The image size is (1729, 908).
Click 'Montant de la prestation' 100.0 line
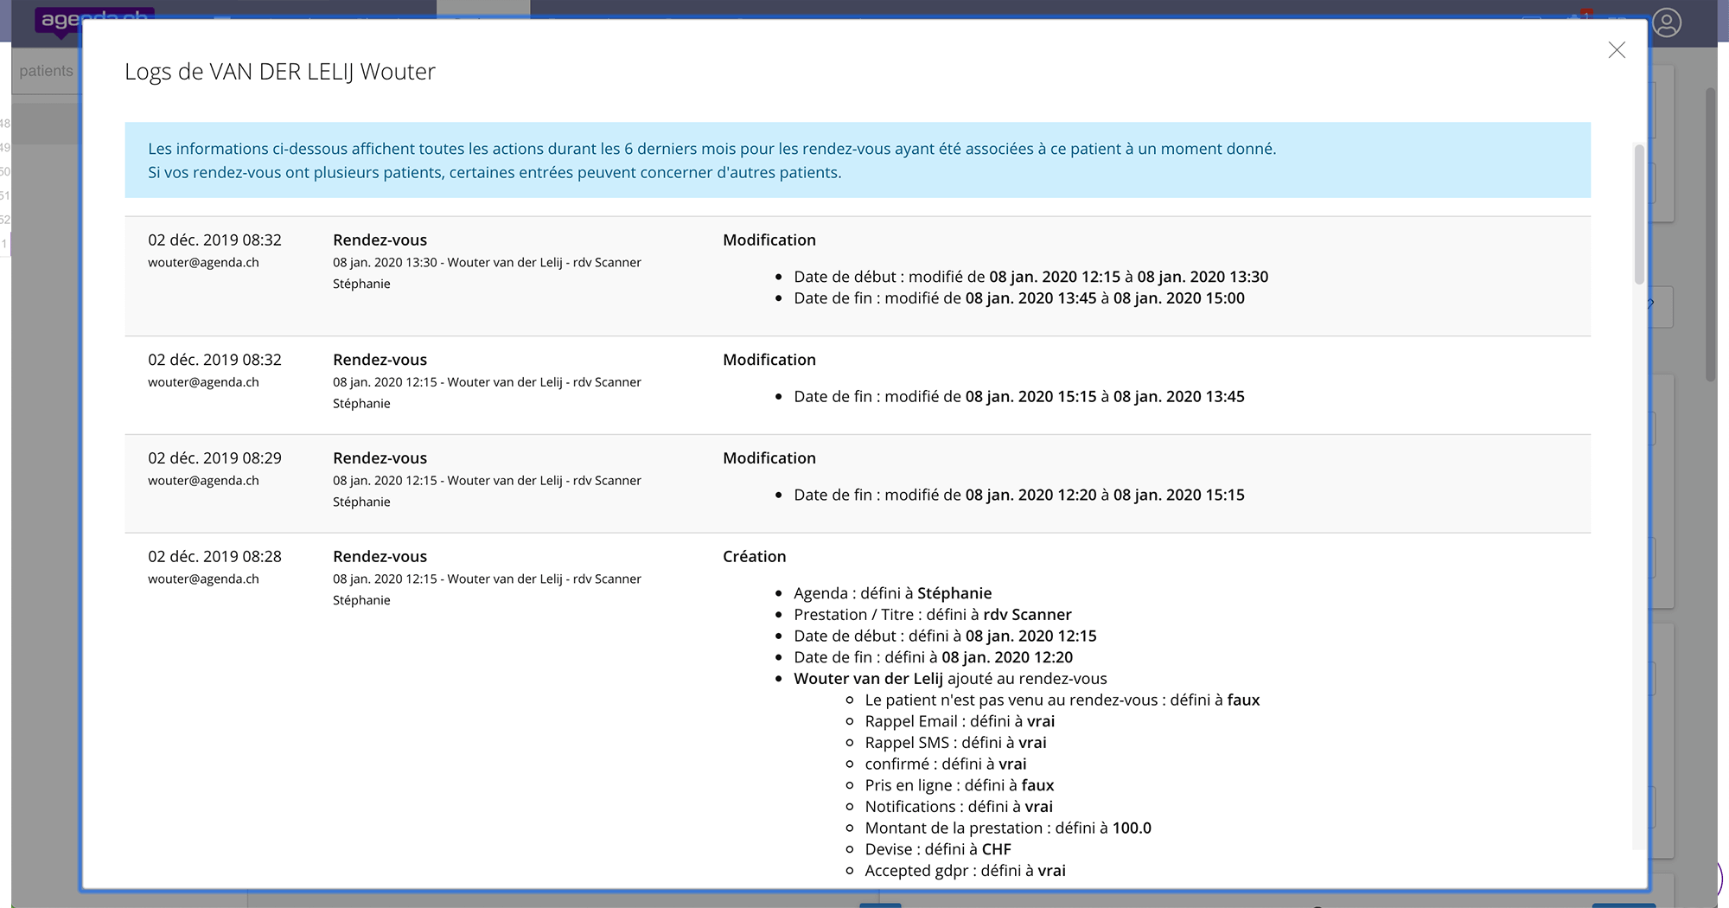pos(1007,828)
